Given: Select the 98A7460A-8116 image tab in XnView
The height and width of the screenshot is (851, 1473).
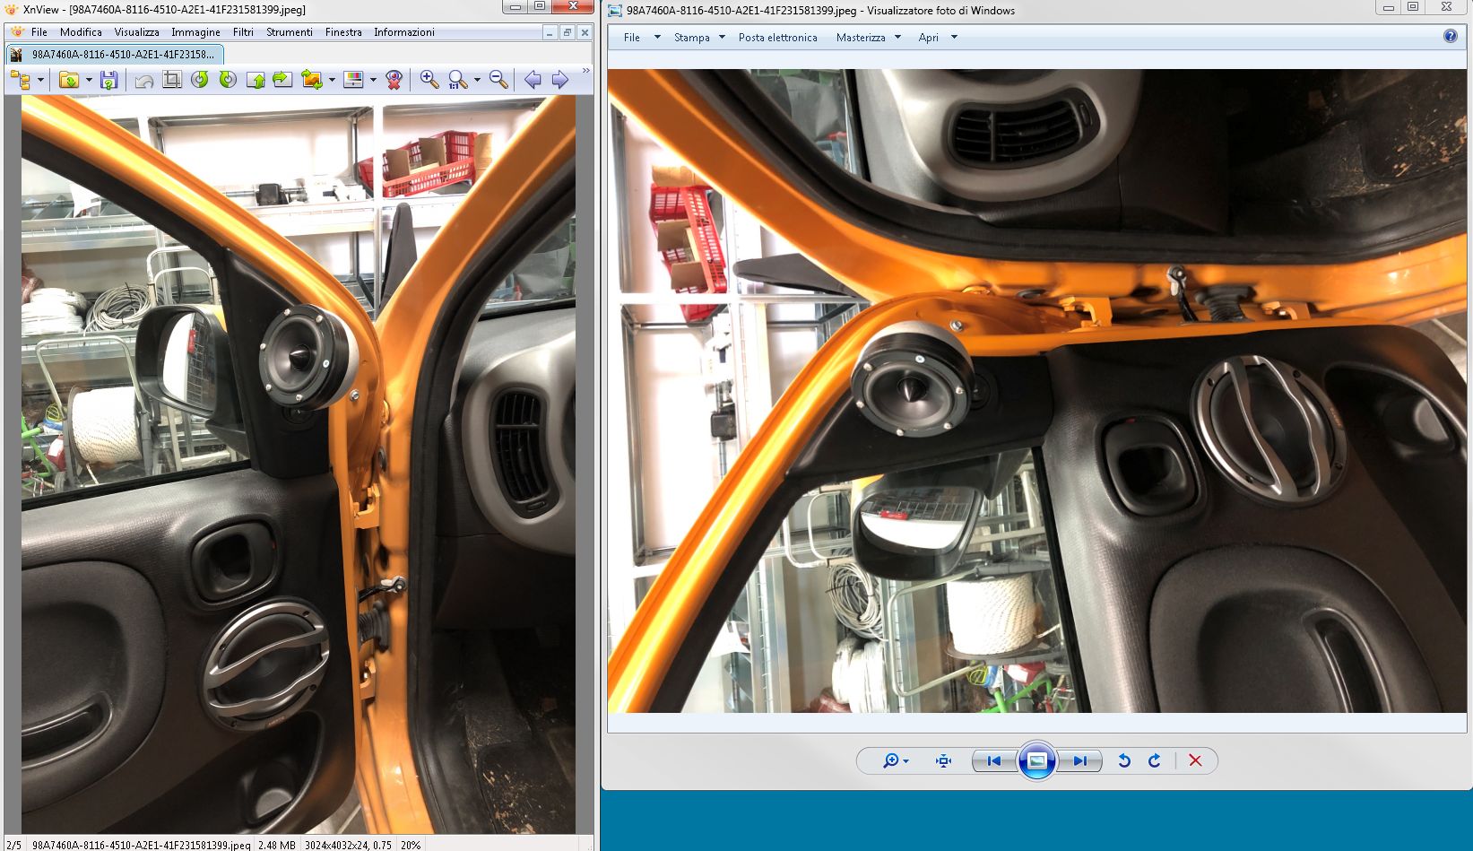Looking at the screenshot, I should [114, 54].
